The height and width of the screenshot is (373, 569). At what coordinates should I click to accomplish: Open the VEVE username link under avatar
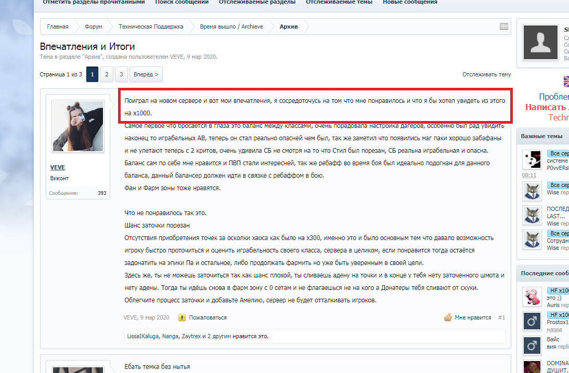tap(57, 167)
